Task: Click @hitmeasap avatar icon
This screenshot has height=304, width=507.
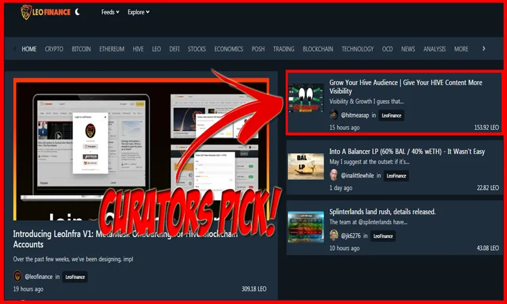Action: (334, 115)
